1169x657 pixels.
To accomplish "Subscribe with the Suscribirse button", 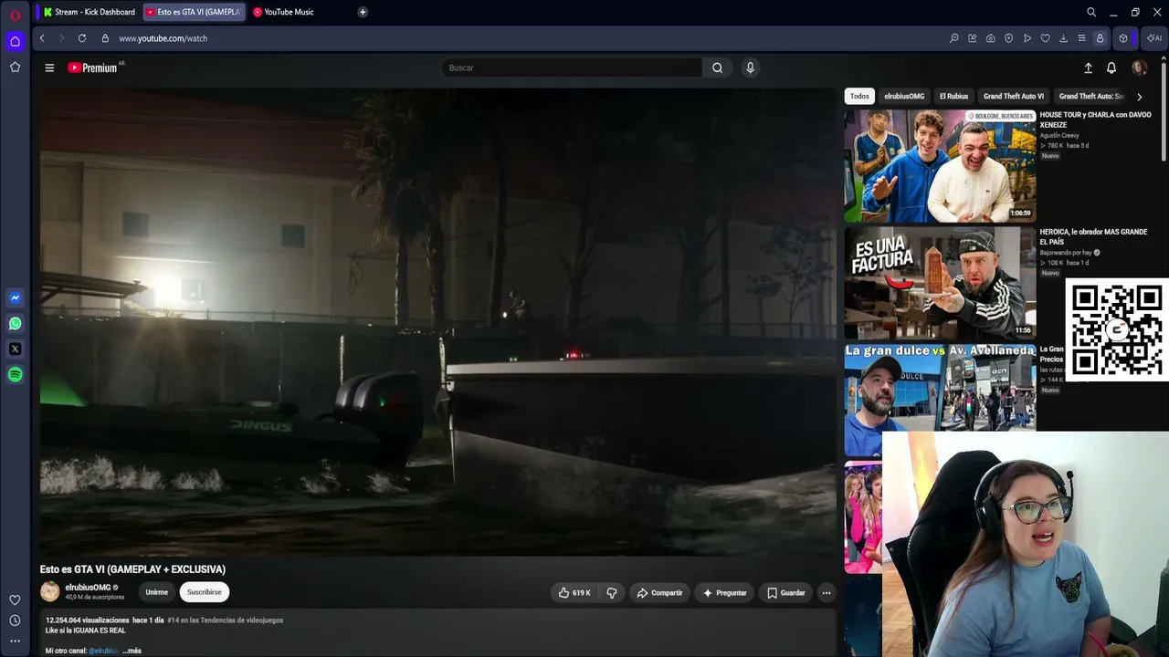I will (205, 592).
